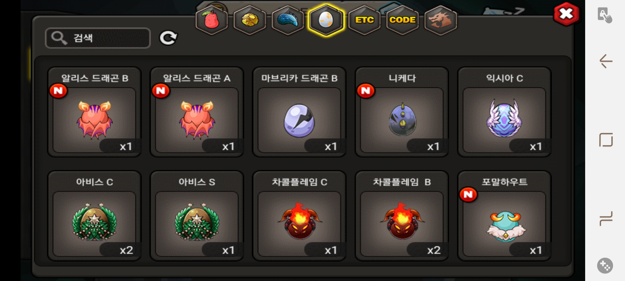Pick the 차콜플레임 B flaming egg

[402, 216]
